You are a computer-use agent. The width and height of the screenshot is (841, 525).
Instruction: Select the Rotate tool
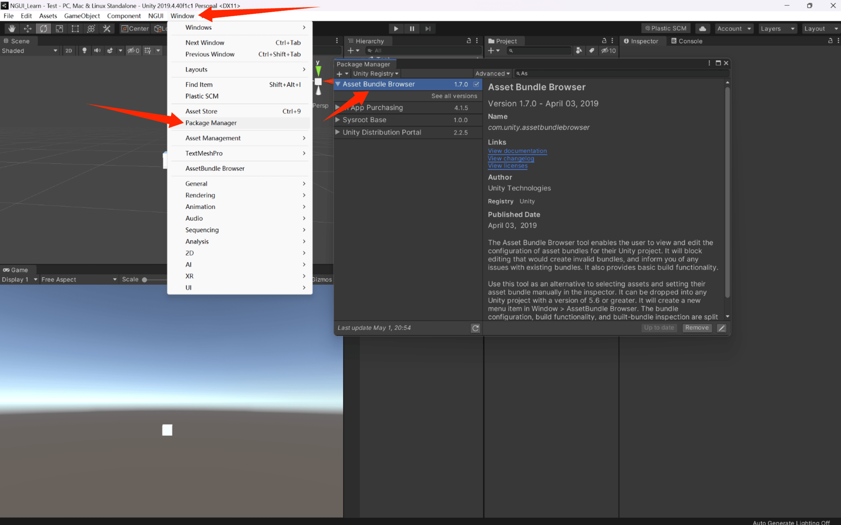tap(43, 28)
